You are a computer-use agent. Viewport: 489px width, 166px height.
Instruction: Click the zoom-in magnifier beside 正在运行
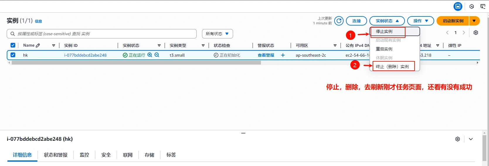click(150, 55)
